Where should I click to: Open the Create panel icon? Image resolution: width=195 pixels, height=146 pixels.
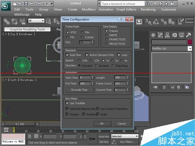pyautogui.click(x=153, y=35)
